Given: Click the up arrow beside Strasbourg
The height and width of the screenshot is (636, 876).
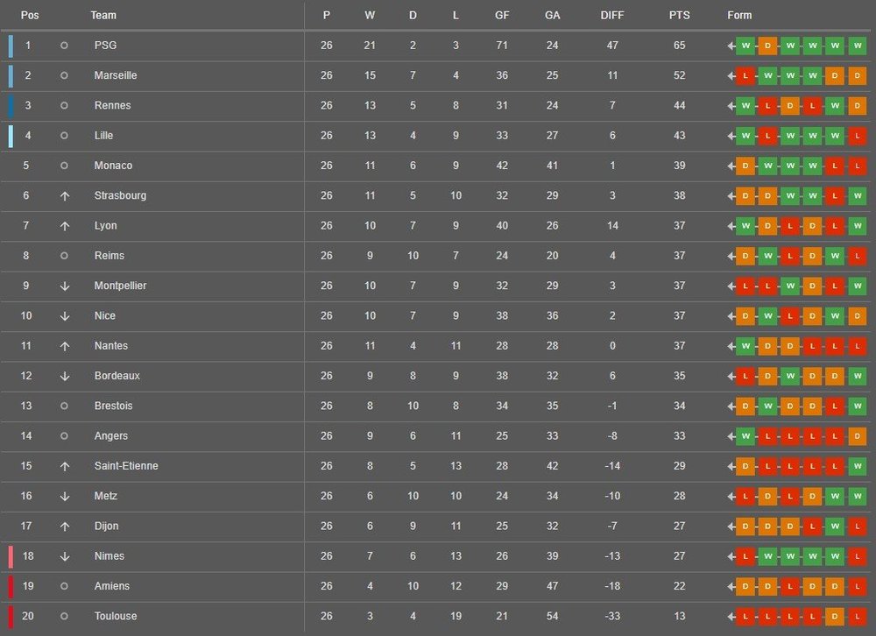Looking at the screenshot, I should (x=64, y=195).
